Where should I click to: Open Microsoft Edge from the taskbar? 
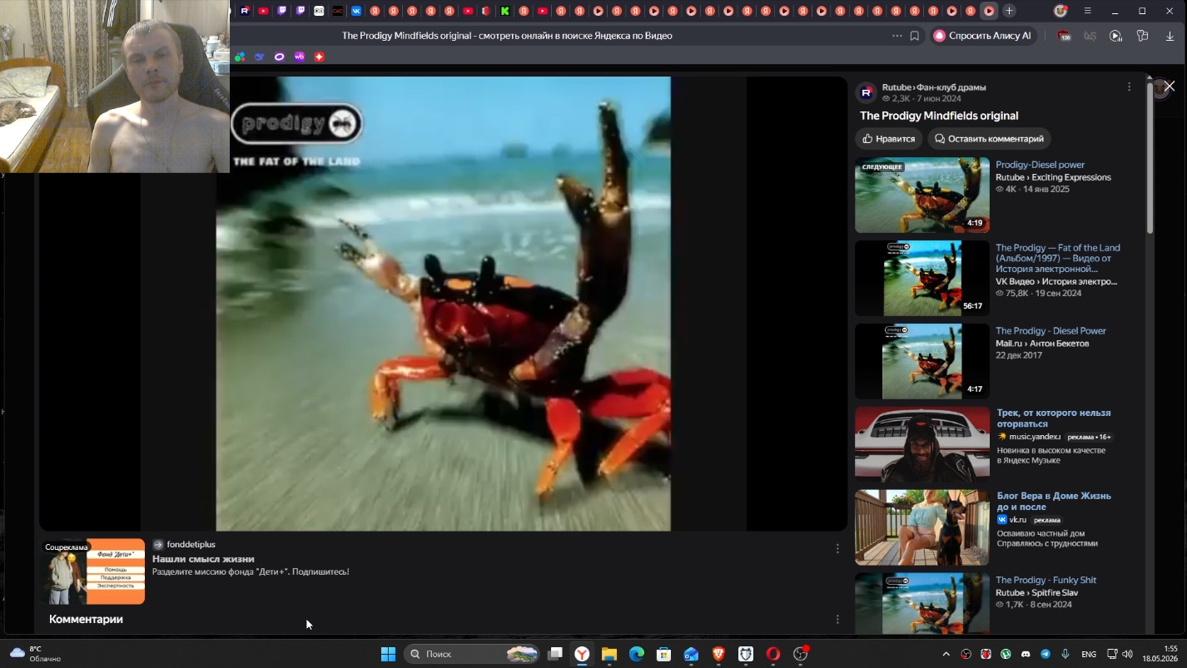(637, 654)
